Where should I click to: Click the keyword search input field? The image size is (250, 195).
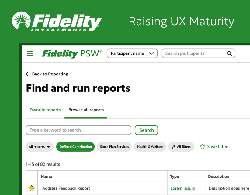(x=78, y=130)
